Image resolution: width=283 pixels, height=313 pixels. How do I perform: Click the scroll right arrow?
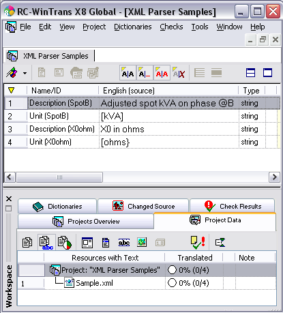[x=274, y=177]
